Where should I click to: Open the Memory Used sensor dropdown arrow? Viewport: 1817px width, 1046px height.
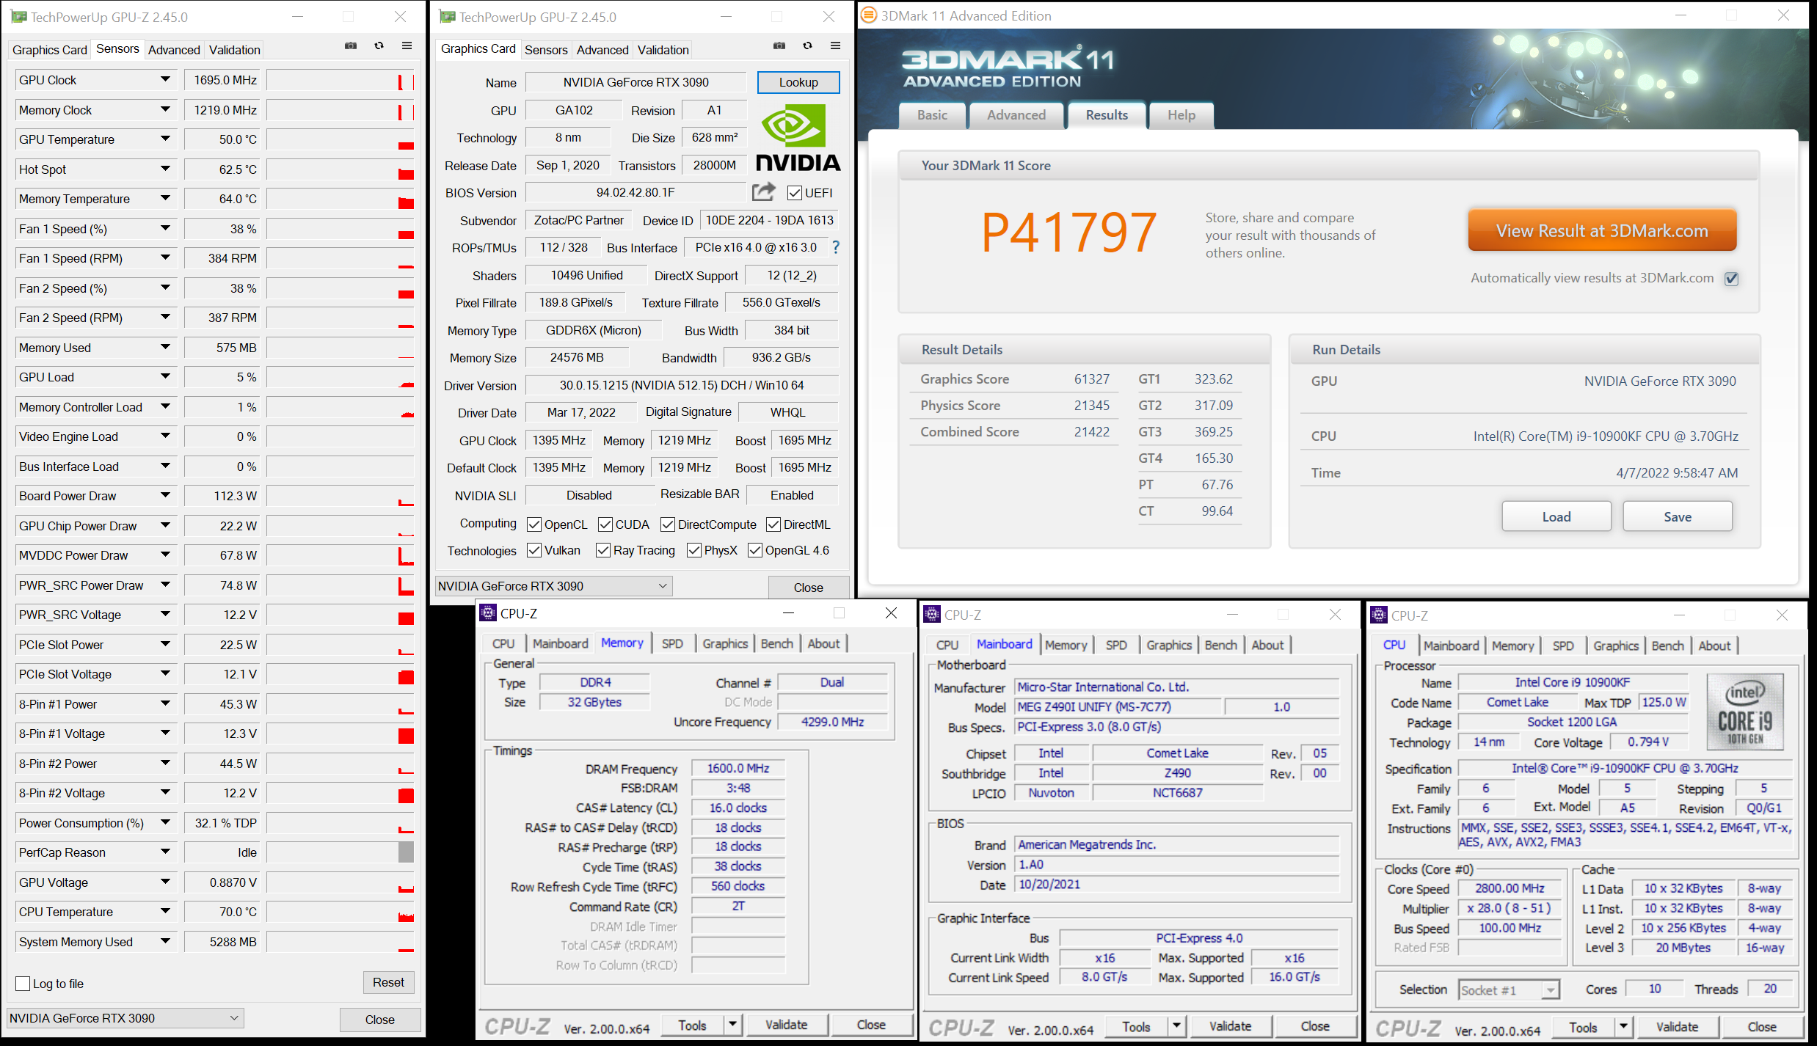(165, 347)
